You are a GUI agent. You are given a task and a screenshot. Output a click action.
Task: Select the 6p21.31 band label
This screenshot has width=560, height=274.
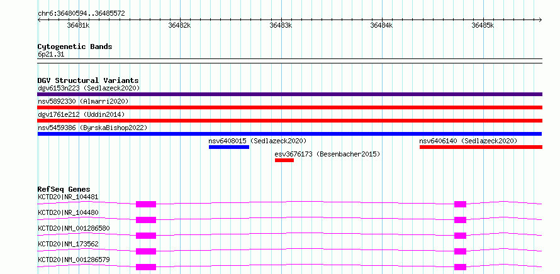click(51, 55)
